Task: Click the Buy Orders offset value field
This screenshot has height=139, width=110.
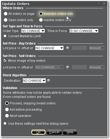Action: tap(79, 48)
